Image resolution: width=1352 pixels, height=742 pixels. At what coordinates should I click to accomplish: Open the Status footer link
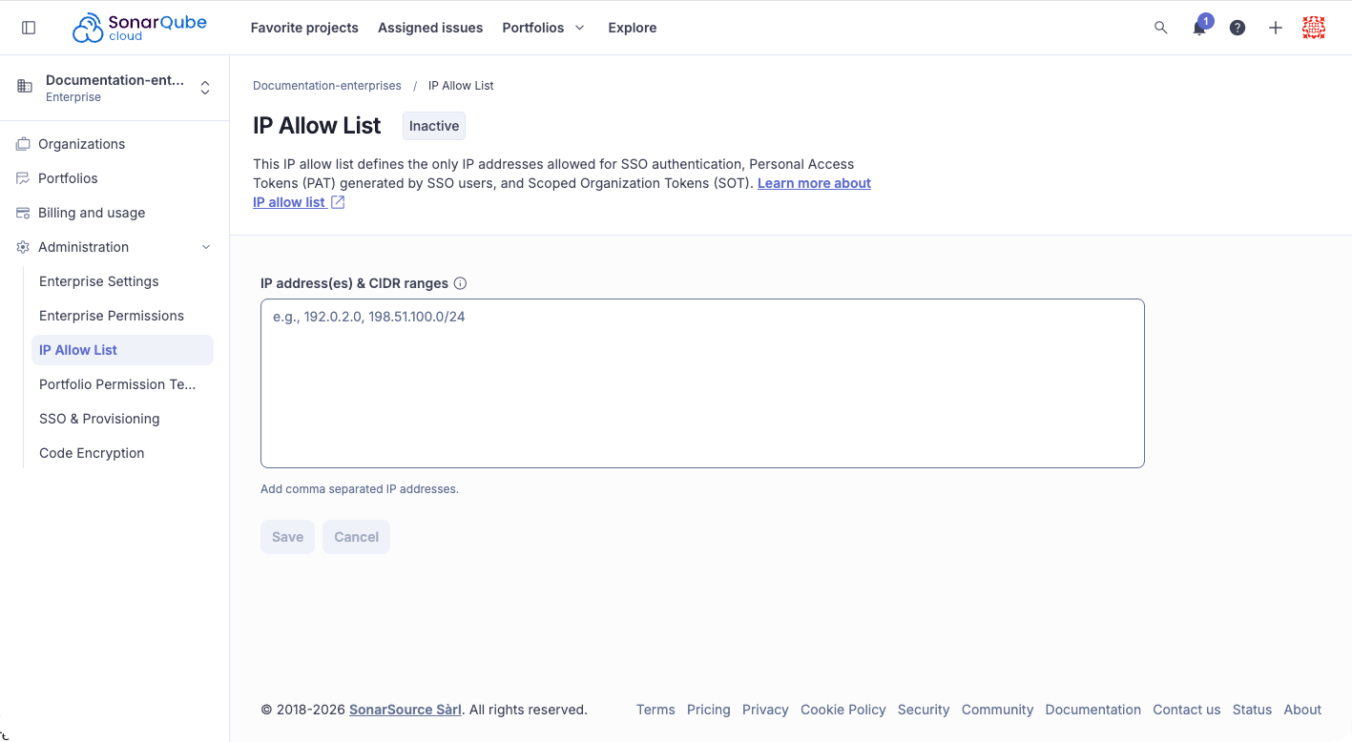(1253, 710)
